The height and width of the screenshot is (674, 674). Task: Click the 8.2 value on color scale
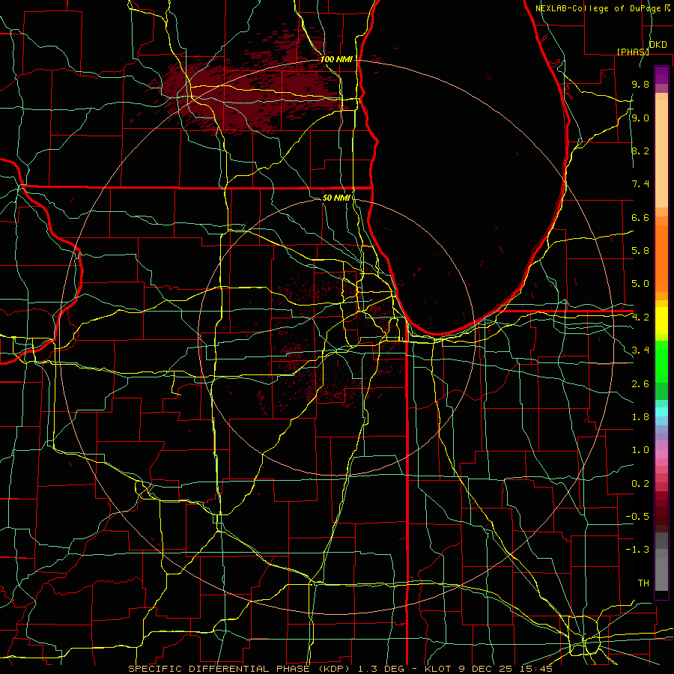pyautogui.click(x=640, y=151)
